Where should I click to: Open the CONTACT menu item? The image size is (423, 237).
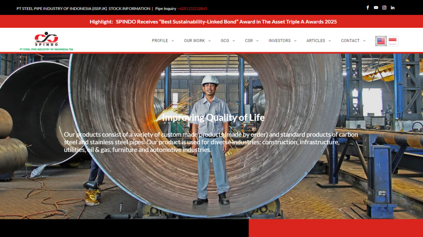click(x=350, y=41)
